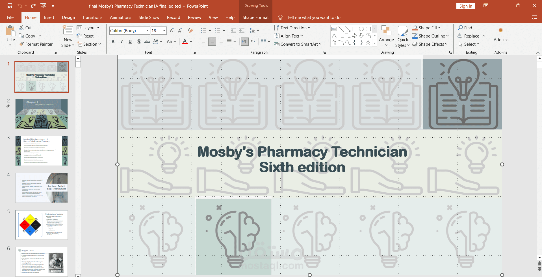542x277 pixels.
Task: Collapse the ribbon with the chevron
Action: pos(537,53)
